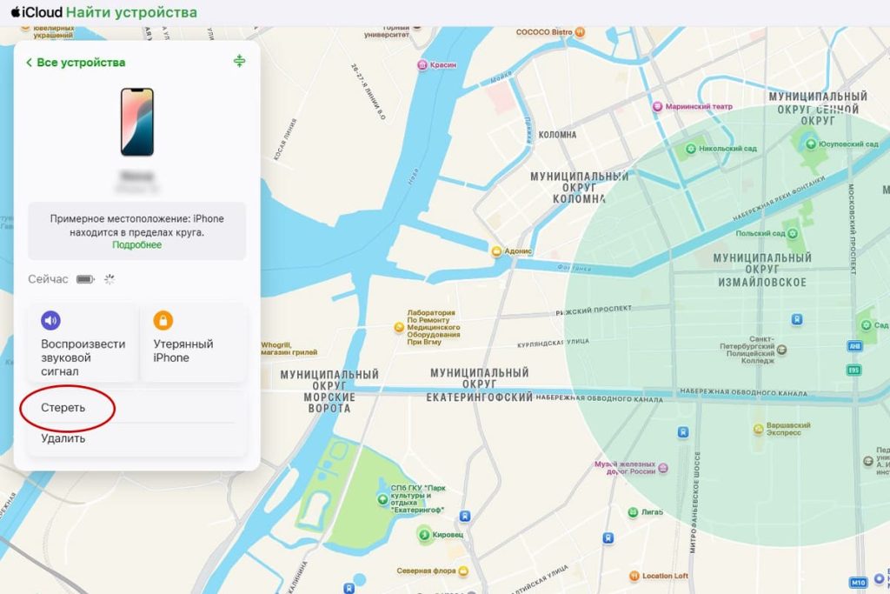Screen dimensions: 890x594
Task: Click the Е95 route shield
Action: [x=854, y=370]
